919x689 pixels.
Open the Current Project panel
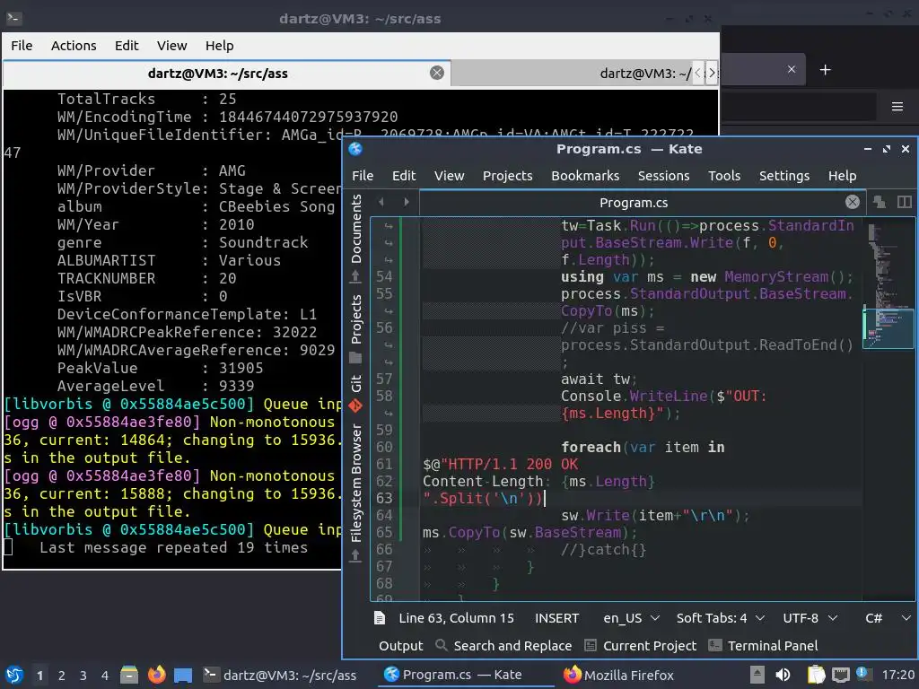pyautogui.click(x=641, y=646)
